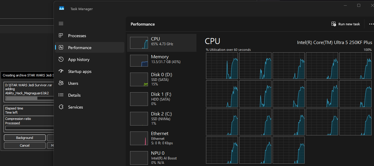Select the NPU 0 resource entry

162,158
